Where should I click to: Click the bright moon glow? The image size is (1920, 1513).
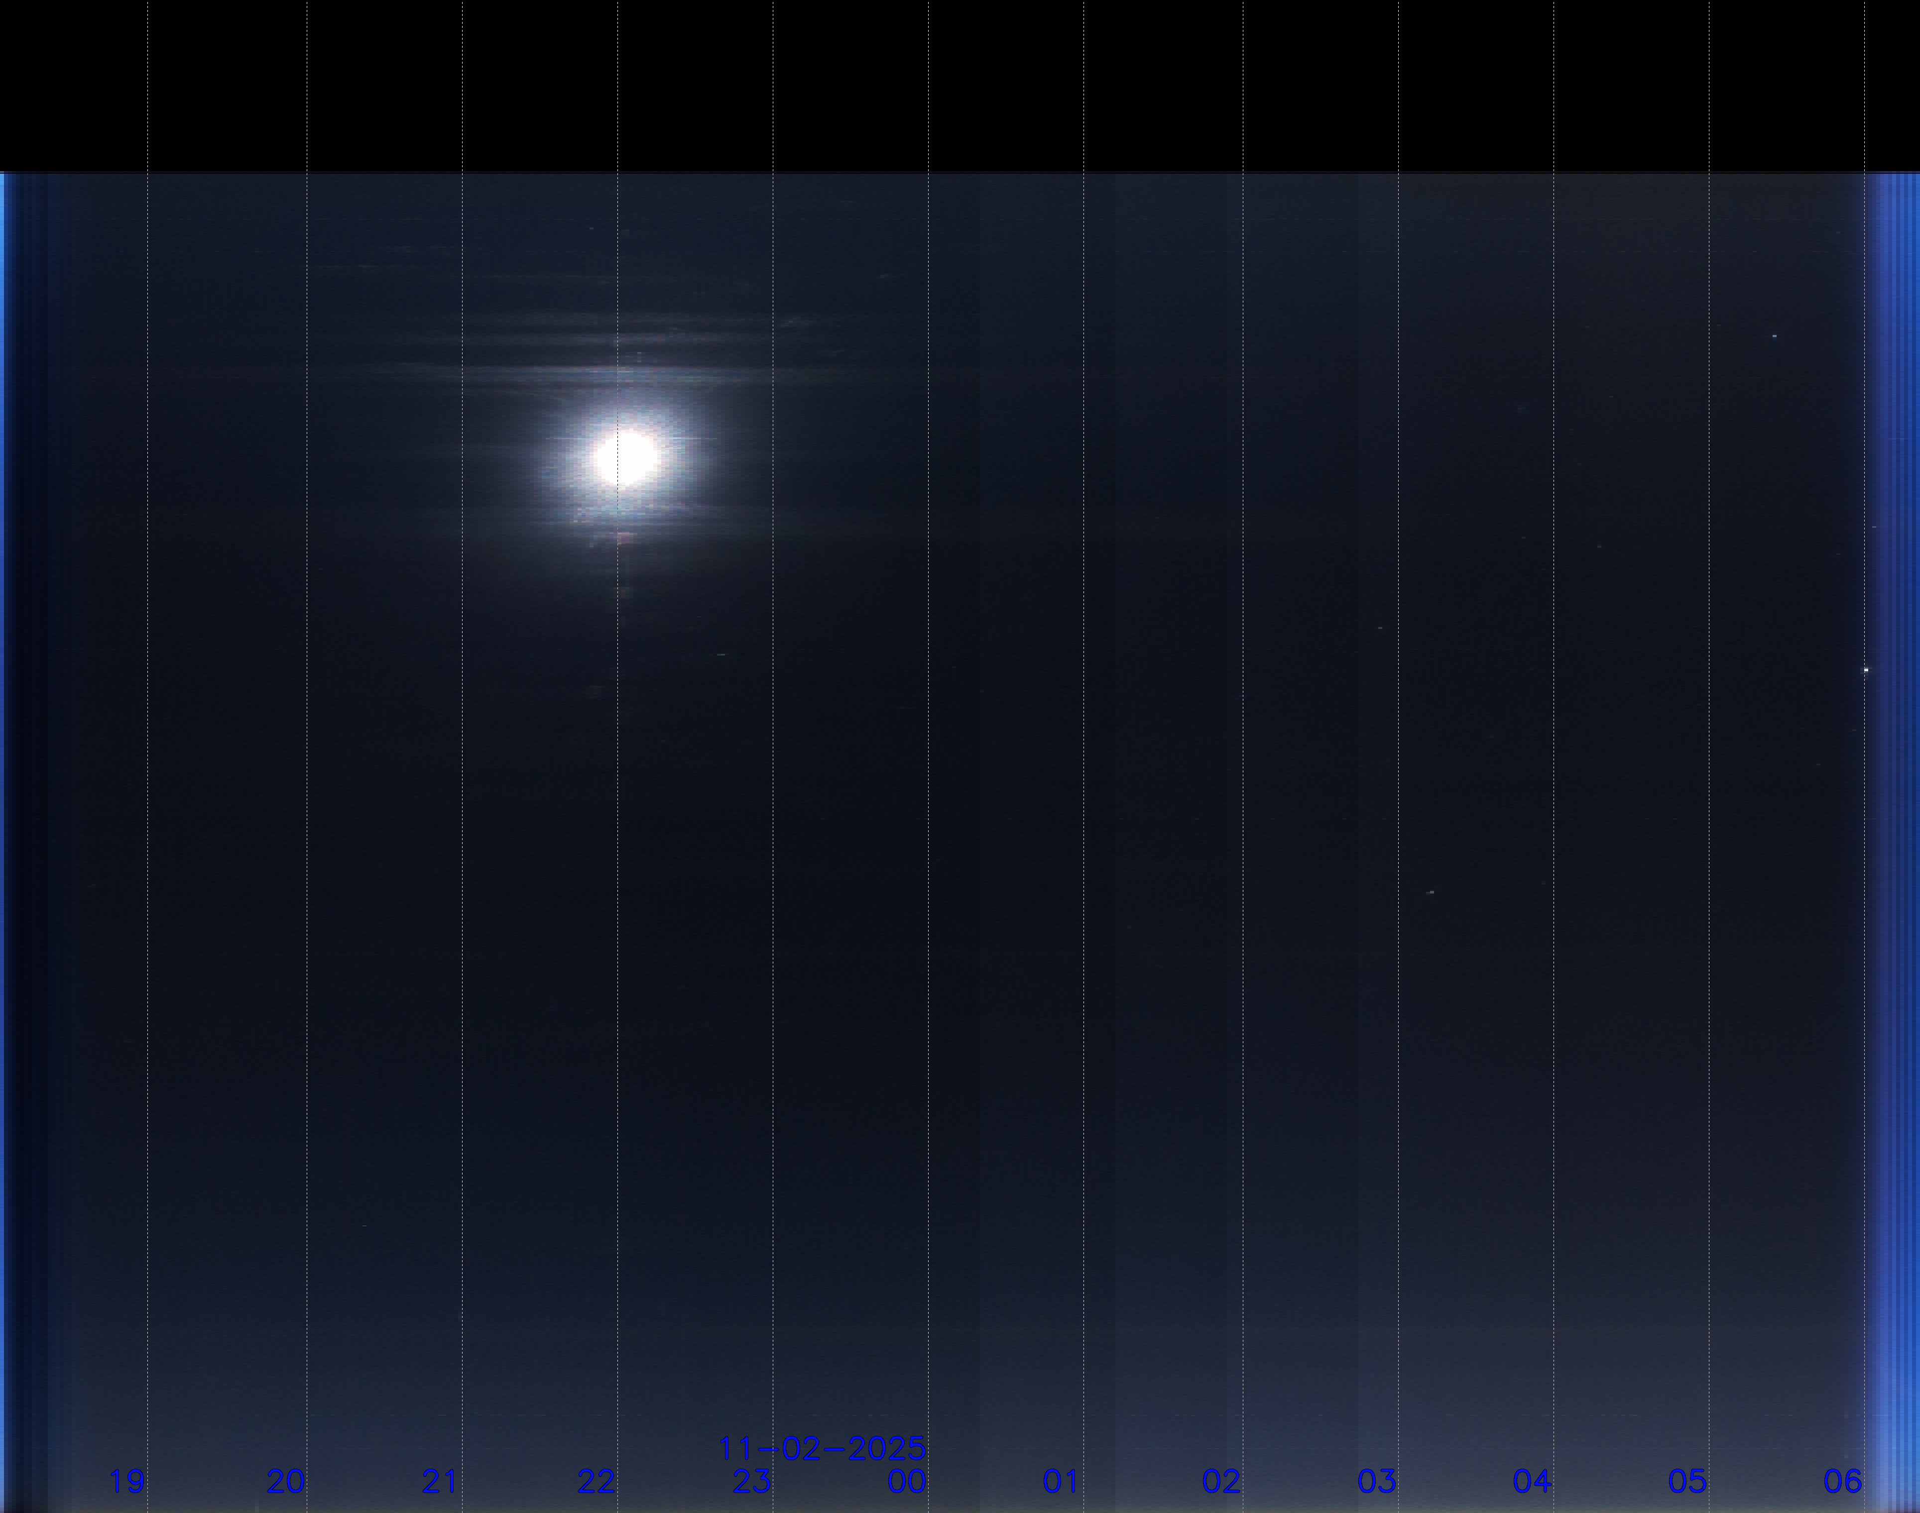(x=626, y=458)
